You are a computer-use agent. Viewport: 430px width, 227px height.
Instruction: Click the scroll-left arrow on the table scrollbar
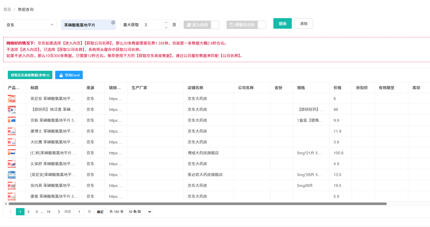click(6, 204)
